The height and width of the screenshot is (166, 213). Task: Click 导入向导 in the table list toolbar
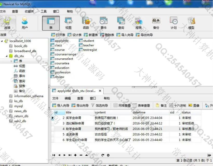pyautogui.click(x=125, y=35)
